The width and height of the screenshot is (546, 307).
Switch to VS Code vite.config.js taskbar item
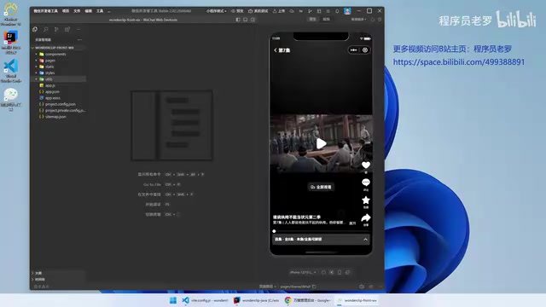205,300
